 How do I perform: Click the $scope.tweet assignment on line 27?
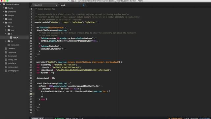point(46,78)
